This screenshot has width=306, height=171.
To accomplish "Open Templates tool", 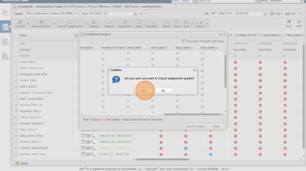I will click(x=151, y=24).
